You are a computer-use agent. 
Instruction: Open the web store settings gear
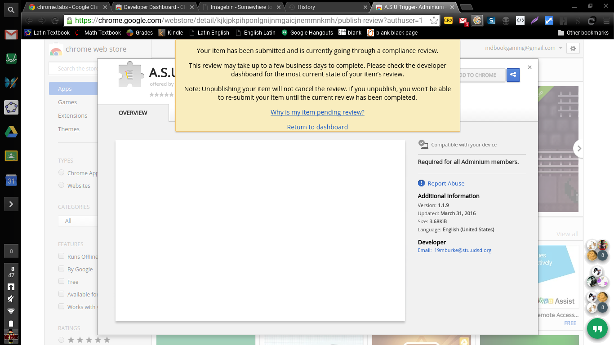click(573, 49)
